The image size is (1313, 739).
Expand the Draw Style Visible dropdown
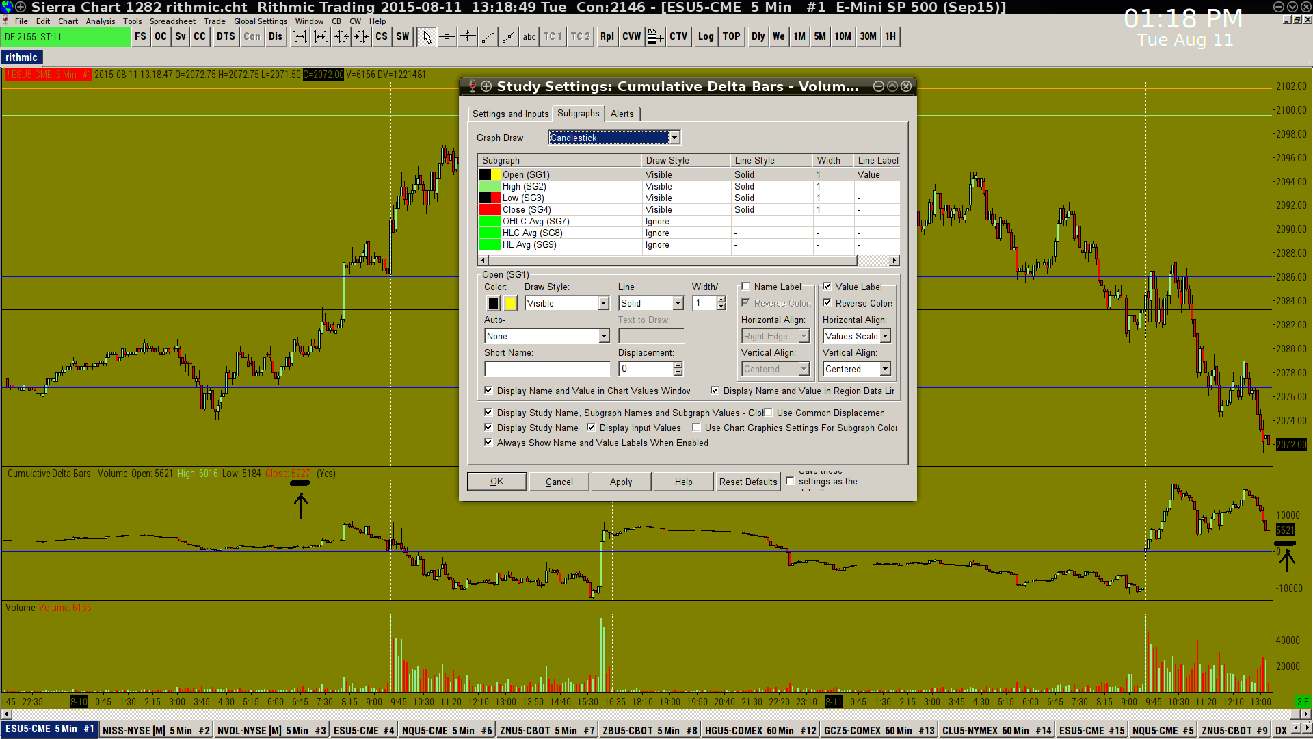[603, 303]
